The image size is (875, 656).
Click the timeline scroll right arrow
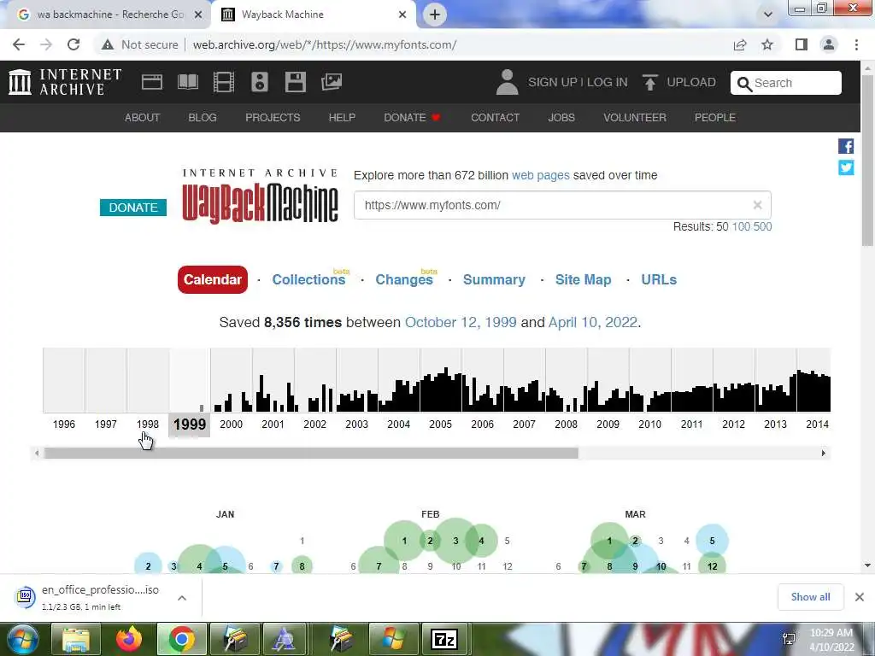pos(824,453)
